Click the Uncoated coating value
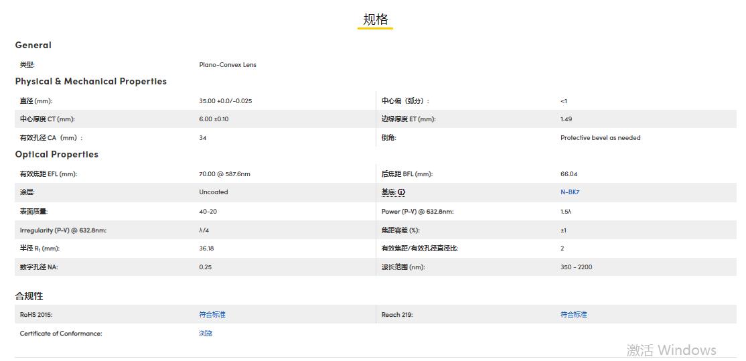The height and width of the screenshot is (361, 746). [214, 192]
